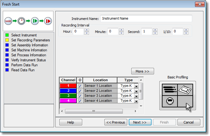Image resolution: width=210 pixels, height=136 pixels.
Task: Click the channel table vertical scroll down arrow
Action: click(x=141, y=106)
